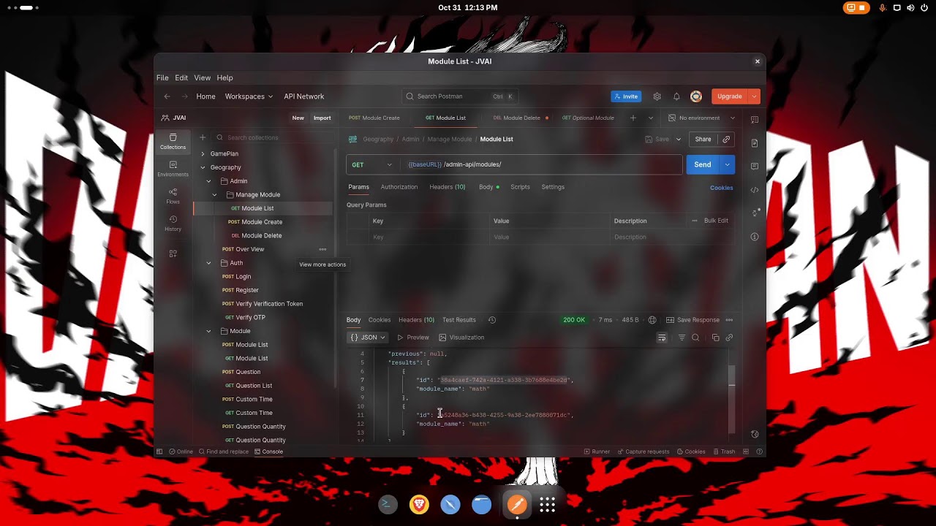Click the network globe icon in response bar
This screenshot has height=526, width=936.
pyautogui.click(x=652, y=320)
